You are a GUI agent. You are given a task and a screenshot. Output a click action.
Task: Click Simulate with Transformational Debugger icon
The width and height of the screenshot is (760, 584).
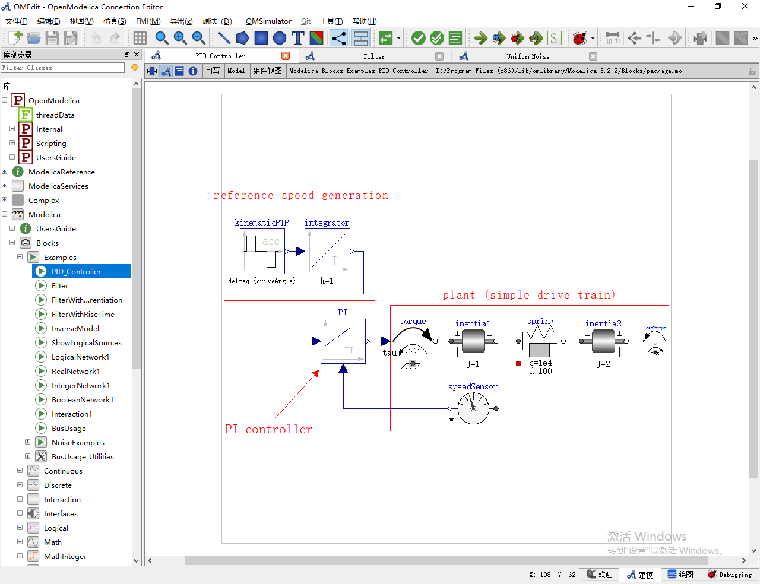pyautogui.click(x=499, y=38)
